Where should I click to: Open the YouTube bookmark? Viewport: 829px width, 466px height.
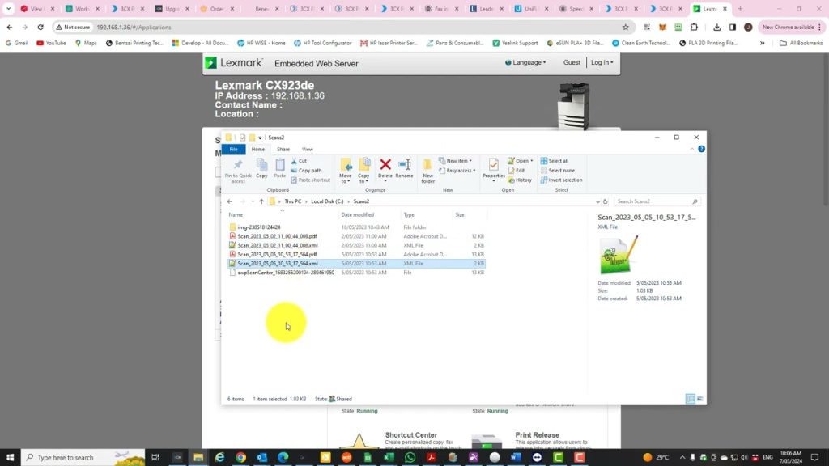[51, 44]
